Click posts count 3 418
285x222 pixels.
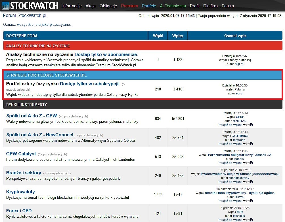coord(178,89)
